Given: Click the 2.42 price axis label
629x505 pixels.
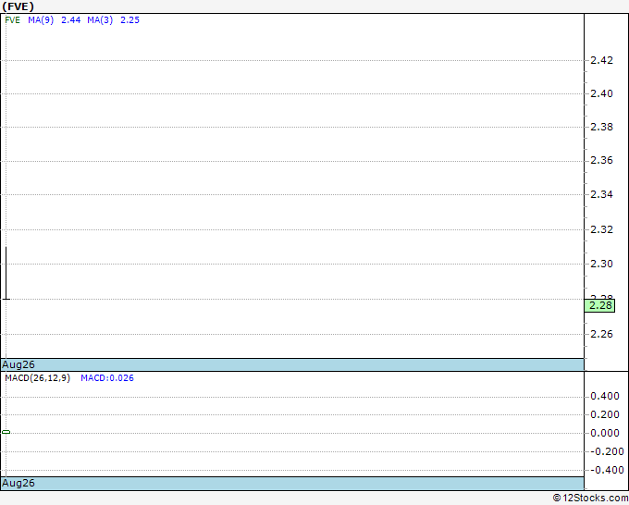Looking at the screenshot, I should tap(602, 60).
